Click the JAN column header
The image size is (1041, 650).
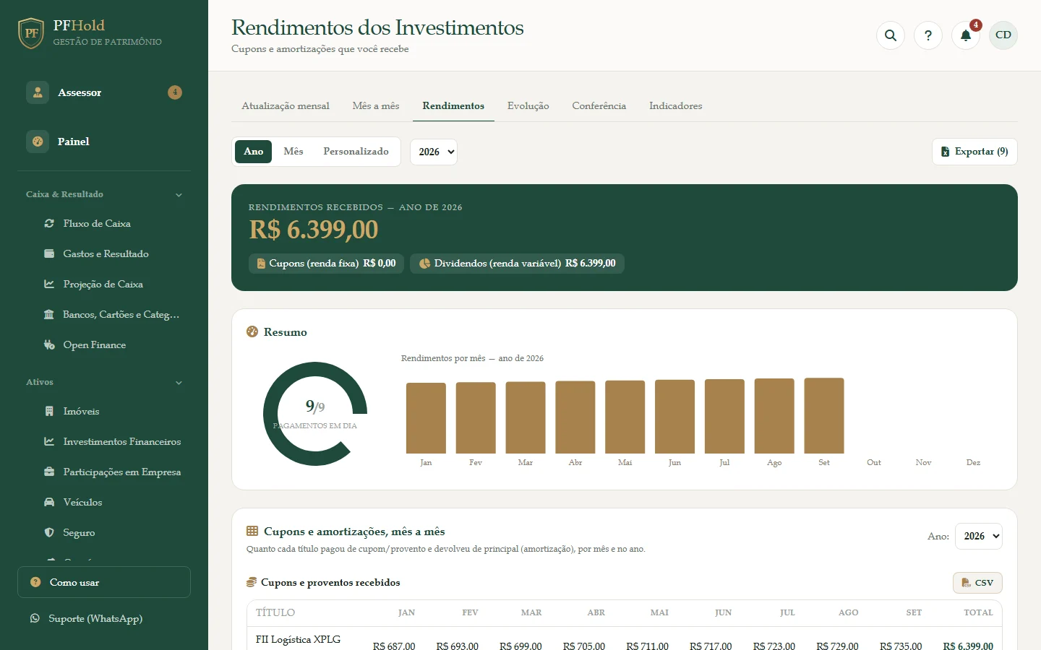coord(406,612)
